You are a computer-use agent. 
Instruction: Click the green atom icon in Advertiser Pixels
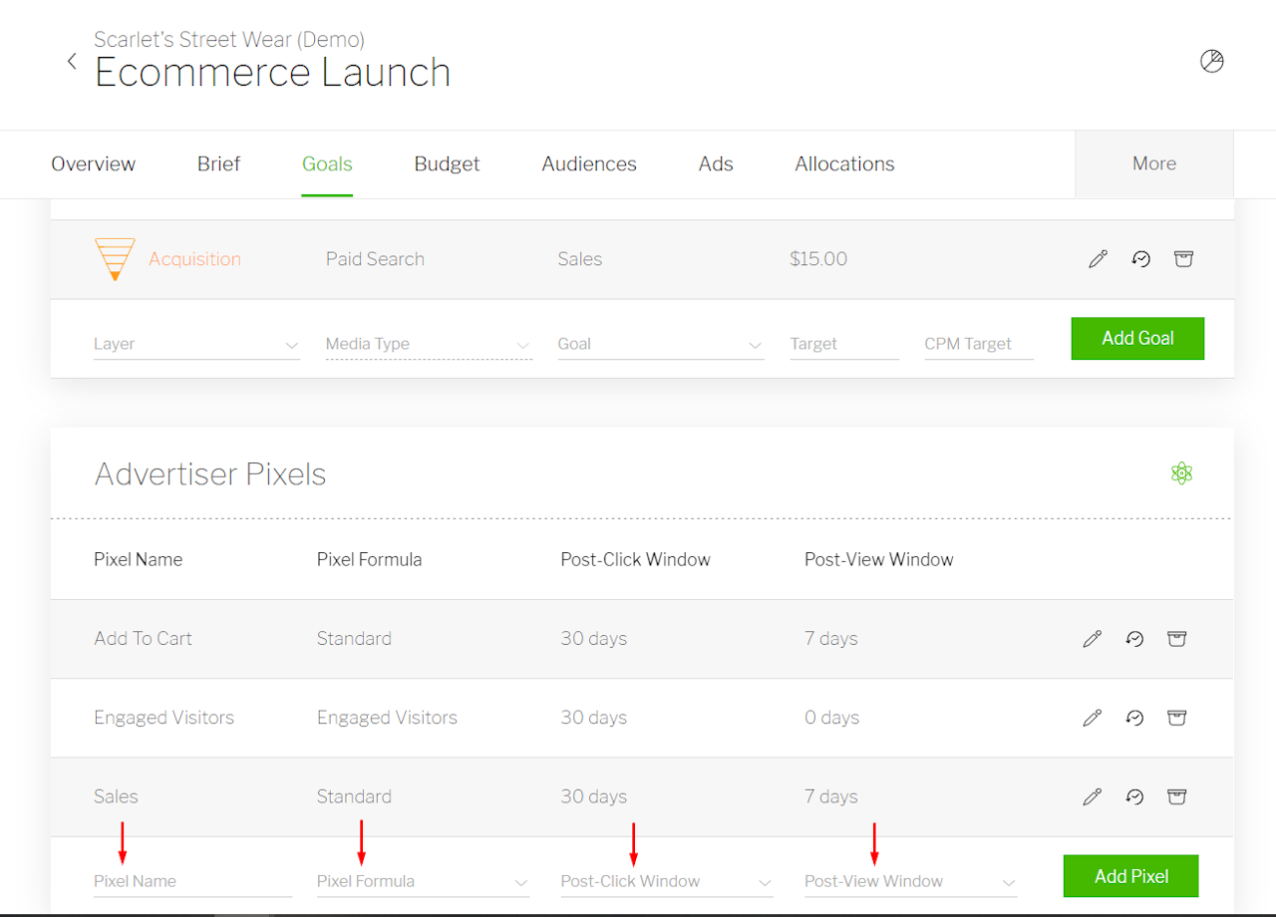[x=1181, y=473]
